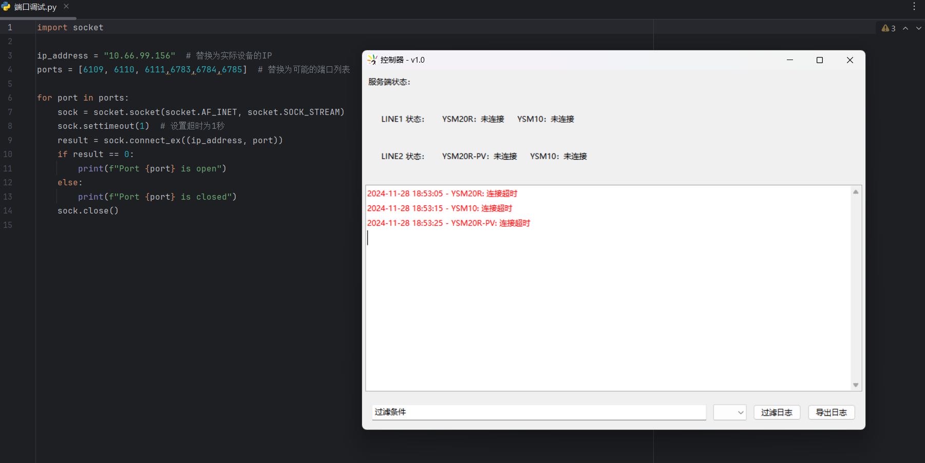Click the Python file icon on the editor tab
The width and height of the screenshot is (925, 463).
6,7
